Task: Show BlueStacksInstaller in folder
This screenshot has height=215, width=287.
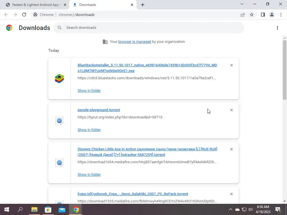Action: [89, 90]
